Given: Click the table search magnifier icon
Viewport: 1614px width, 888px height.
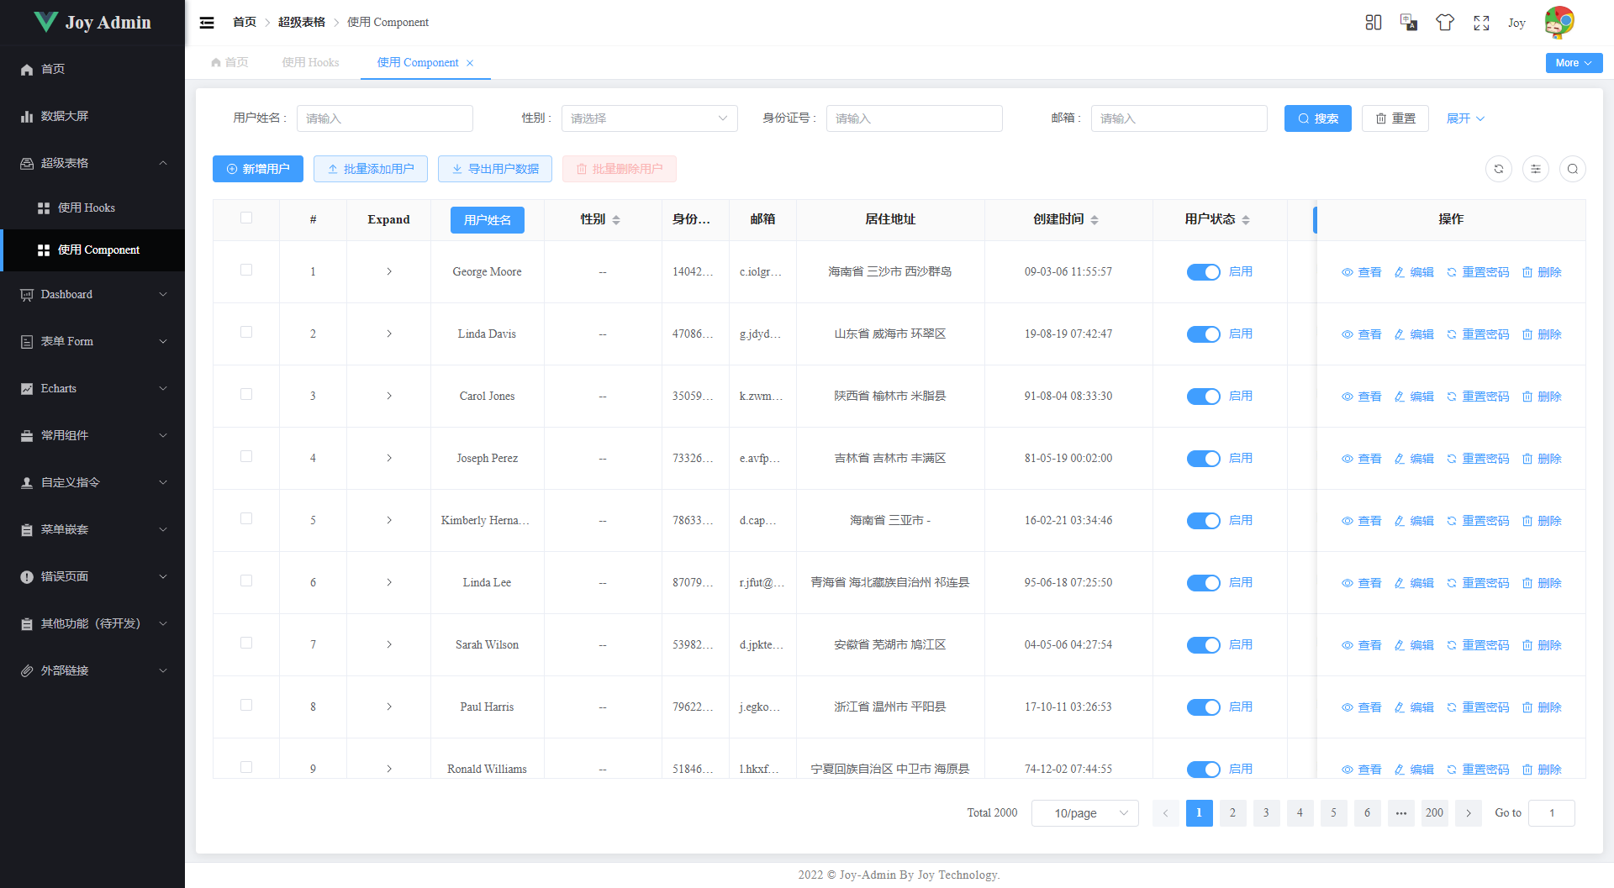Looking at the screenshot, I should point(1573,169).
